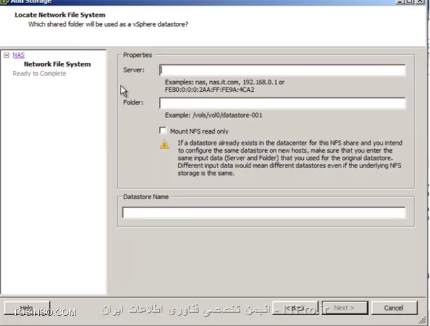The height and width of the screenshot is (326, 430).
Task: Focus the Folder input field
Action: coord(282,103)
